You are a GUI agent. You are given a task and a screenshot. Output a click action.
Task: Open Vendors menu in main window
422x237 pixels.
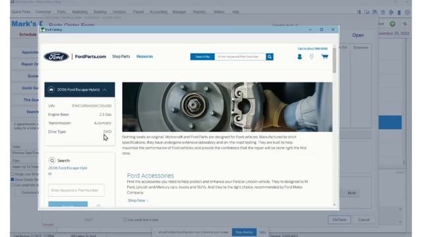tap(119, 12)
